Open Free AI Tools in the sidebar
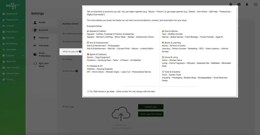This screenshot has height=135, width=260. pyautogui.click(x=13, y=73)
